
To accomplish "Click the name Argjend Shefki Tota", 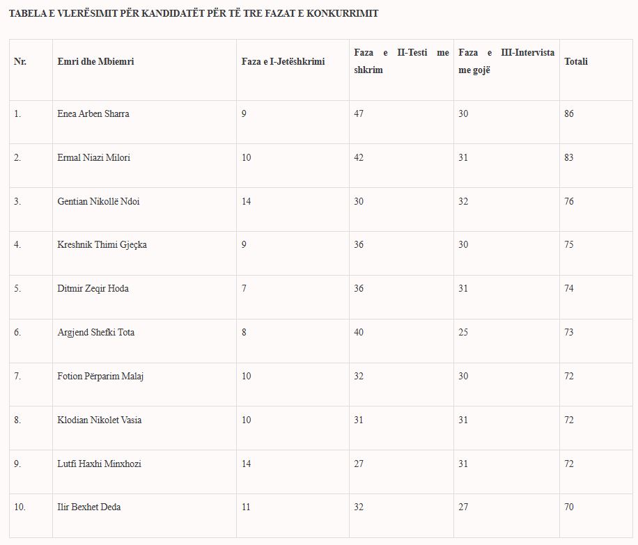I will 95,333.
